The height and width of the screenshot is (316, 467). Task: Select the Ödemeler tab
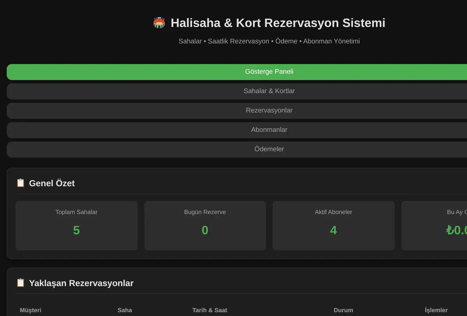pos(237,149)
